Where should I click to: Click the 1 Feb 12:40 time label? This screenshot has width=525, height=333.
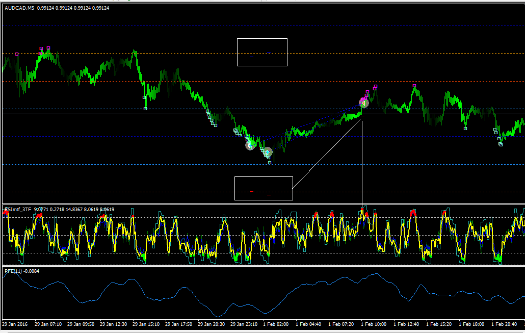[x=406, y=324]
